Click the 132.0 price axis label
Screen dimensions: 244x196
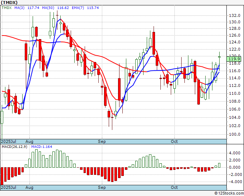coord(235,15)
